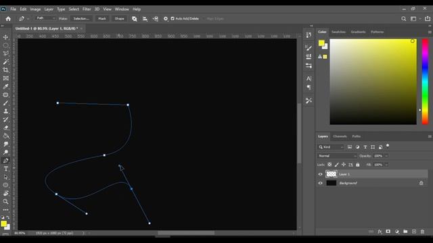Toggle lock position

[x=344, y=165]
